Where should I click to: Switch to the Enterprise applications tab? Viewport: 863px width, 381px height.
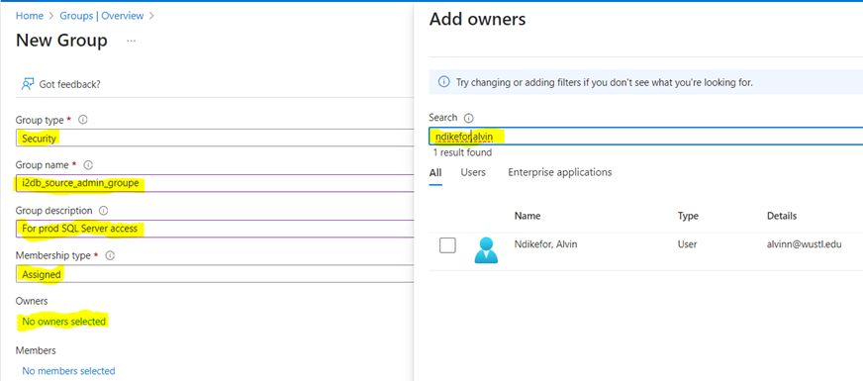560,172
